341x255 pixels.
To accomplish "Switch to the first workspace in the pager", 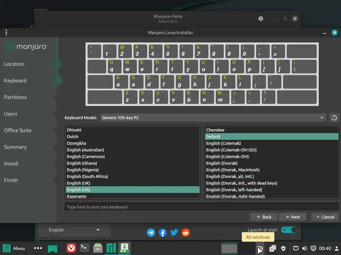I will point(229,248).
